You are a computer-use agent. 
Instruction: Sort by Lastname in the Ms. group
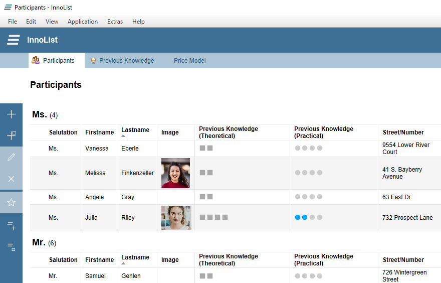click(x=135, y=130)
